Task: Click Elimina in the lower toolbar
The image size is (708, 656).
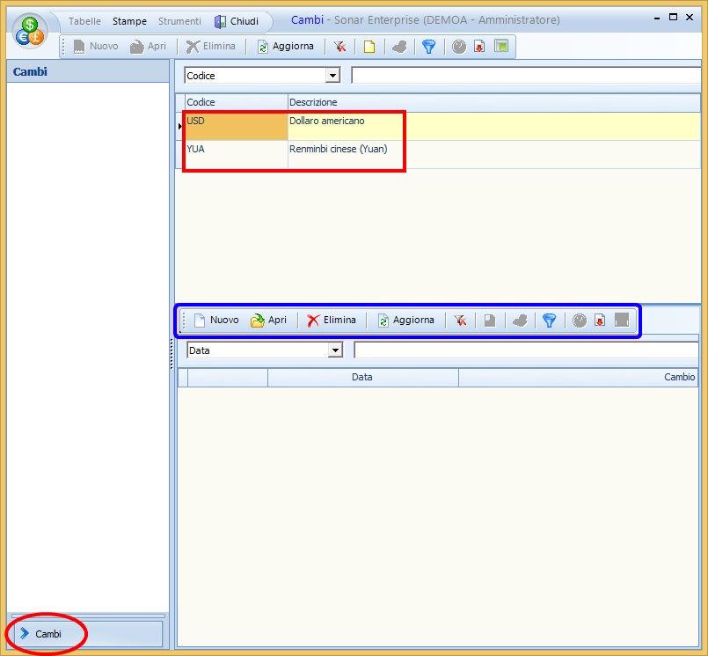Action: (331, 321)
